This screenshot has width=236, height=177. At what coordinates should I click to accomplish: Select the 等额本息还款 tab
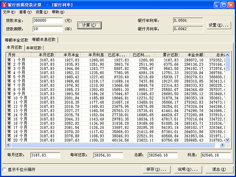[44, 40]
